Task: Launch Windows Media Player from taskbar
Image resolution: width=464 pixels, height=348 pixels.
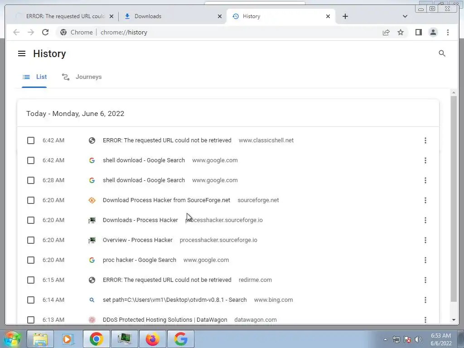Action: pos(68,339)
